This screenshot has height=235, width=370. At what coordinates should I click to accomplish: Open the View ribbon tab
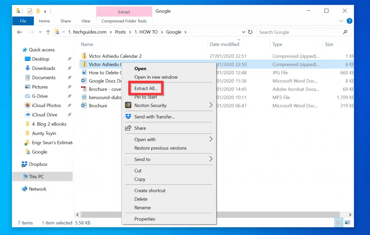tap(86, 21)
